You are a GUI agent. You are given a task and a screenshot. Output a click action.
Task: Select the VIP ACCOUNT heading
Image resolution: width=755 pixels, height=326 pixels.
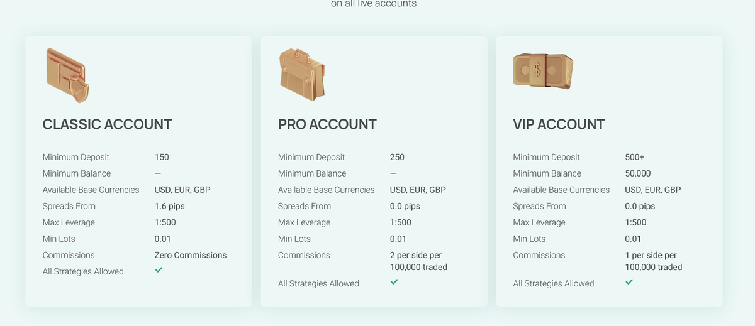click(x=559, y=124)
